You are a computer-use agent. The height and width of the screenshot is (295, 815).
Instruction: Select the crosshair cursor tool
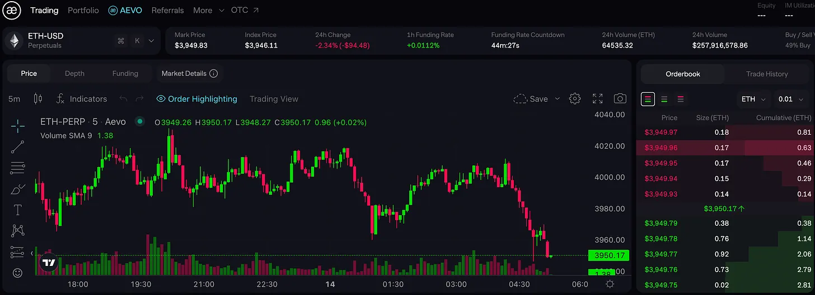pyautogui.click(x=17, y=126)
